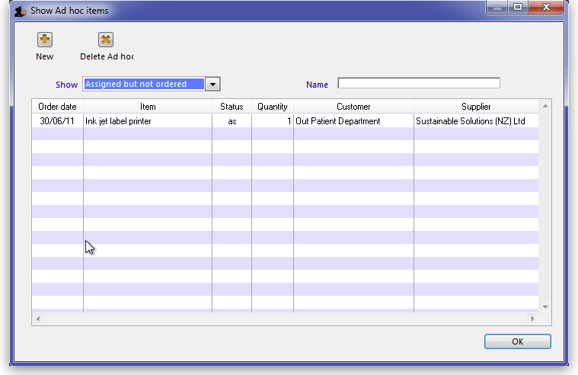Open the Show dropdown arrow
Screen dimensions: 578x375
pyautogui.click(x=213, y=84)
